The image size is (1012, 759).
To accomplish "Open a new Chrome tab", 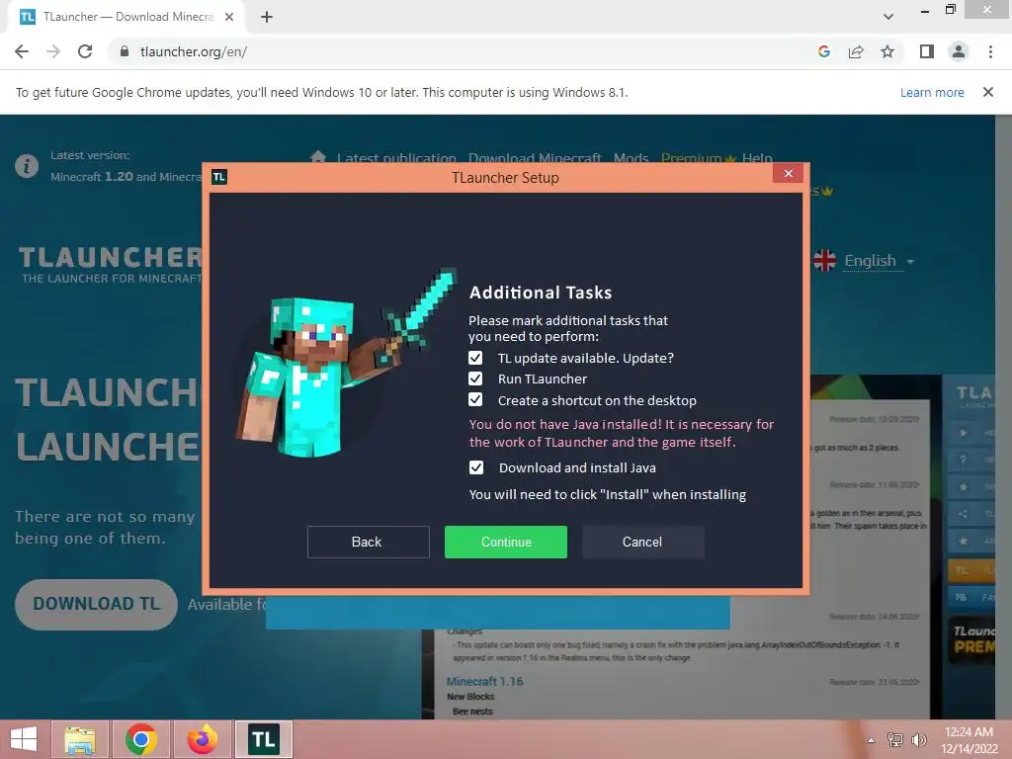I will (267, 17).
